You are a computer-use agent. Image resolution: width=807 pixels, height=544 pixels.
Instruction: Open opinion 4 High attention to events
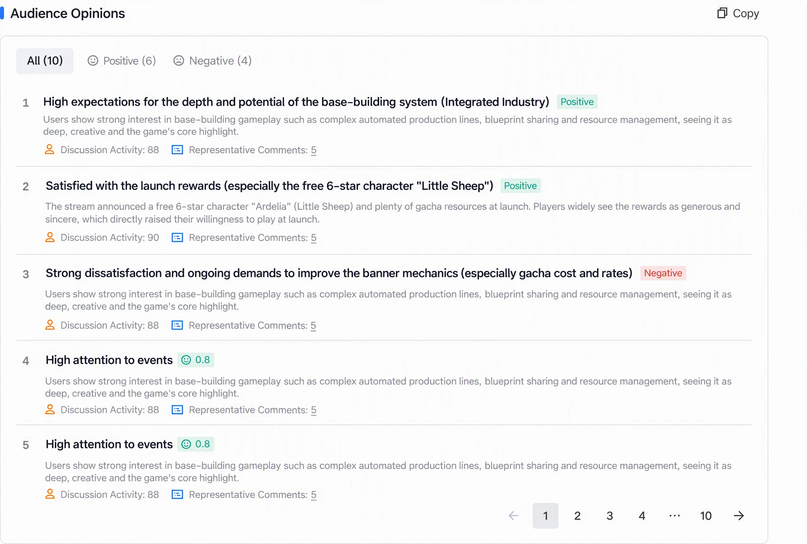pos(109,360)
